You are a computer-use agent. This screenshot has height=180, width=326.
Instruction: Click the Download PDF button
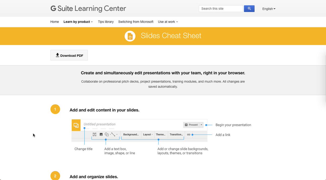(69, 55)
